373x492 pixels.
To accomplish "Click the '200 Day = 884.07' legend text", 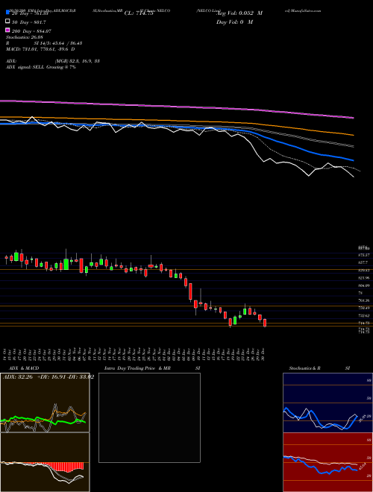I will [x=31, y=31].
